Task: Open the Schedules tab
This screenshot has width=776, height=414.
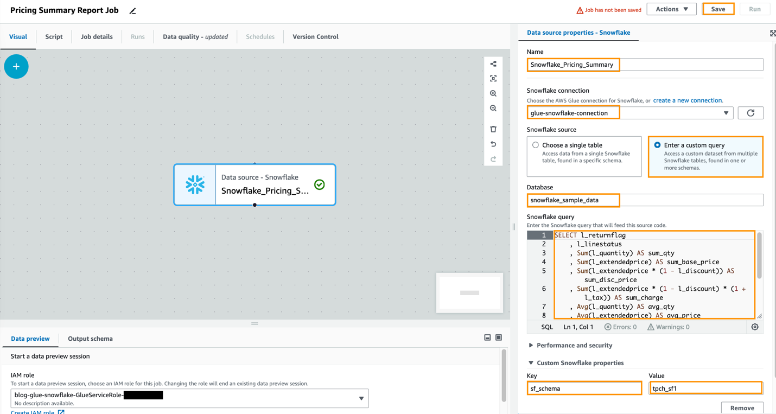Action: [260, 37]
